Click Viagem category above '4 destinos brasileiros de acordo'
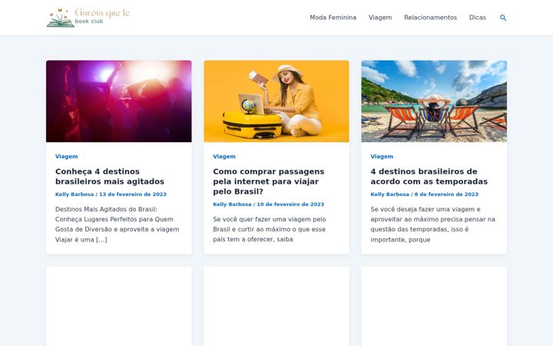This screenshot has width=553, height=346. point(382,156)
